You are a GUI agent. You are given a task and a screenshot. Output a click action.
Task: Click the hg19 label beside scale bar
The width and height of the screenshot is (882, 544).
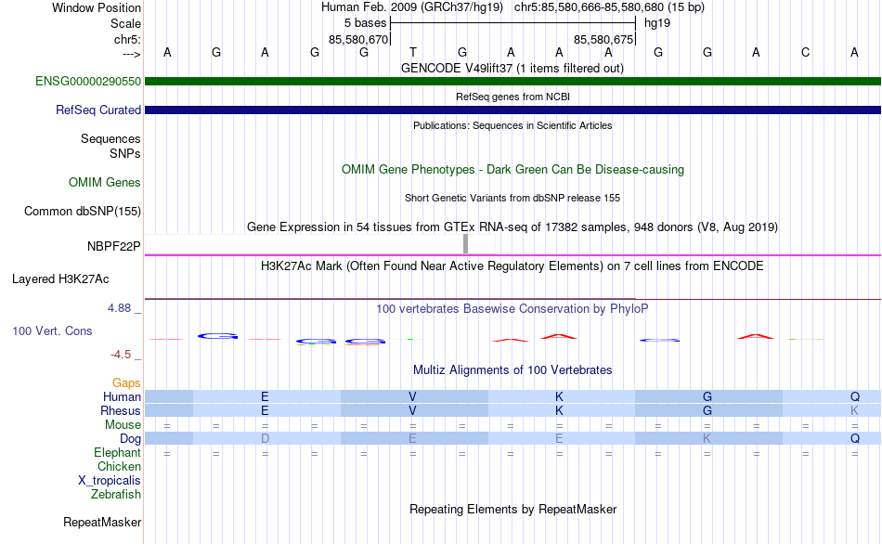pyautogui.click(x=657, y=23)
